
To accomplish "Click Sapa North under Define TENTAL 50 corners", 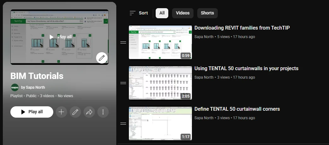I will 204,118.
